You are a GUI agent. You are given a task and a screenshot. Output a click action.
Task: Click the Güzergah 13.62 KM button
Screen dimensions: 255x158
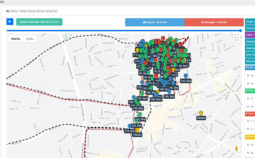click(x=214, y=22)
